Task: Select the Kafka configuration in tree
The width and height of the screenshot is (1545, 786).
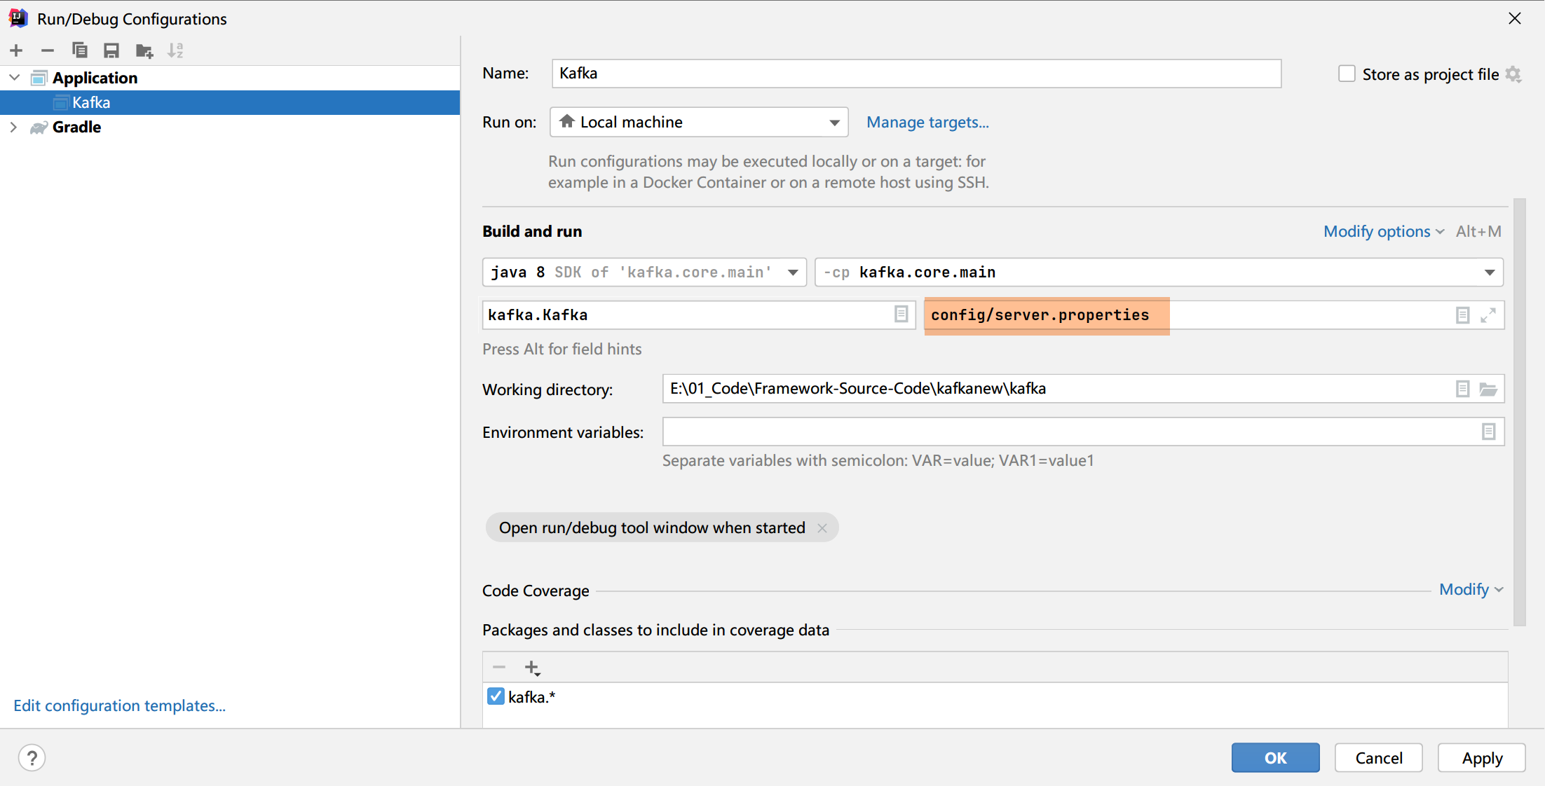Action: click(91, 102)
